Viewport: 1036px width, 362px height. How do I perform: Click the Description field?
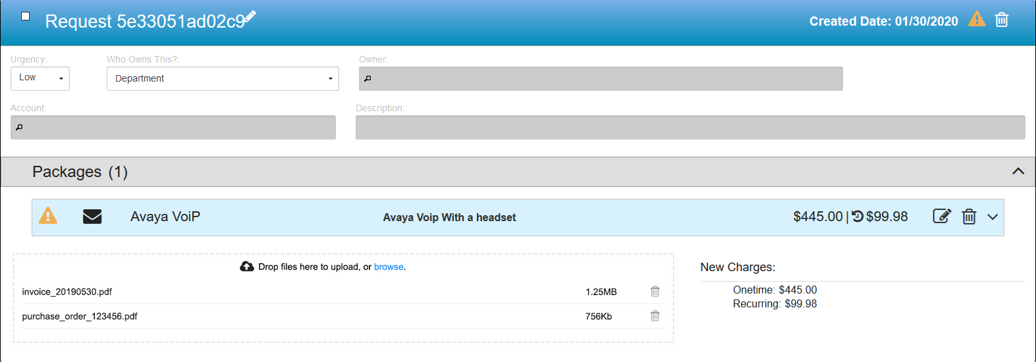(690, 128)
